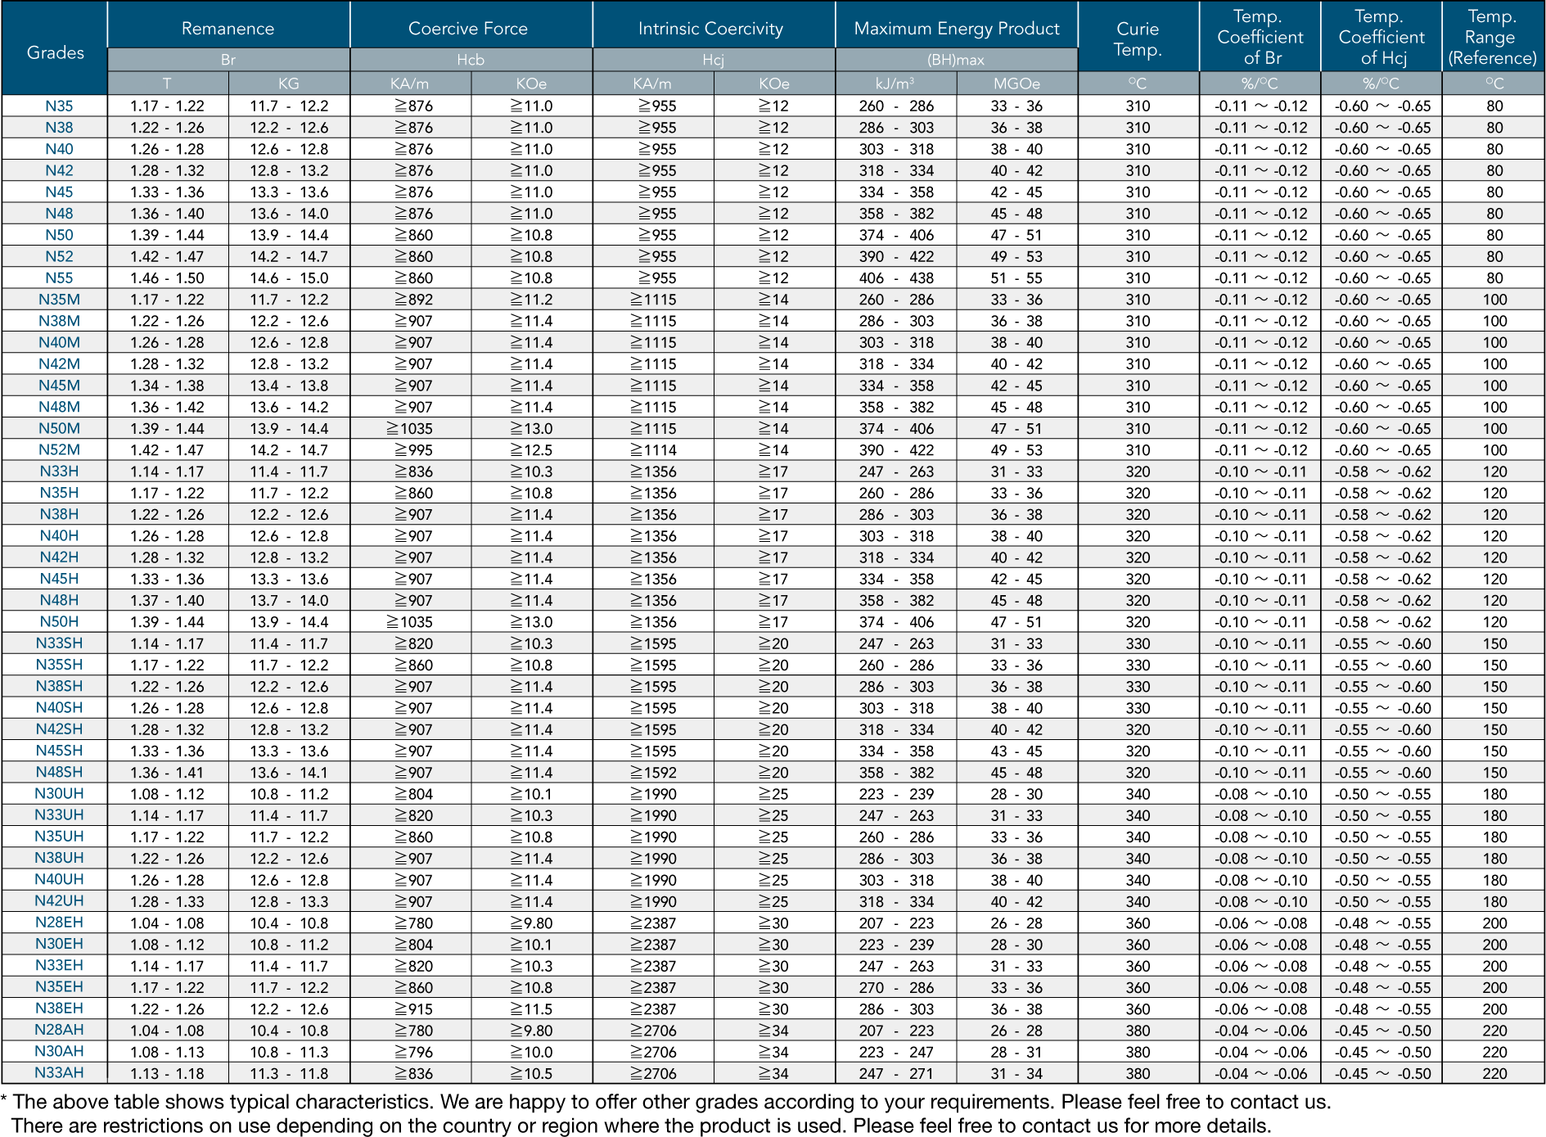This screenshot has height=1137, width=1546.
Task: Click grade N30UH label
Action: point(59,794)
